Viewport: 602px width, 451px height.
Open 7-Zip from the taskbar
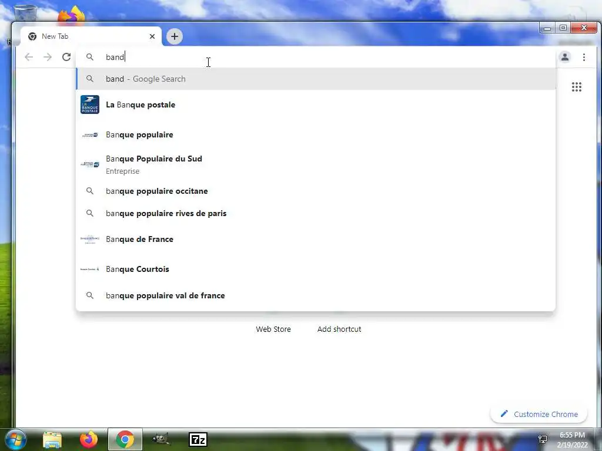[198, 439]
